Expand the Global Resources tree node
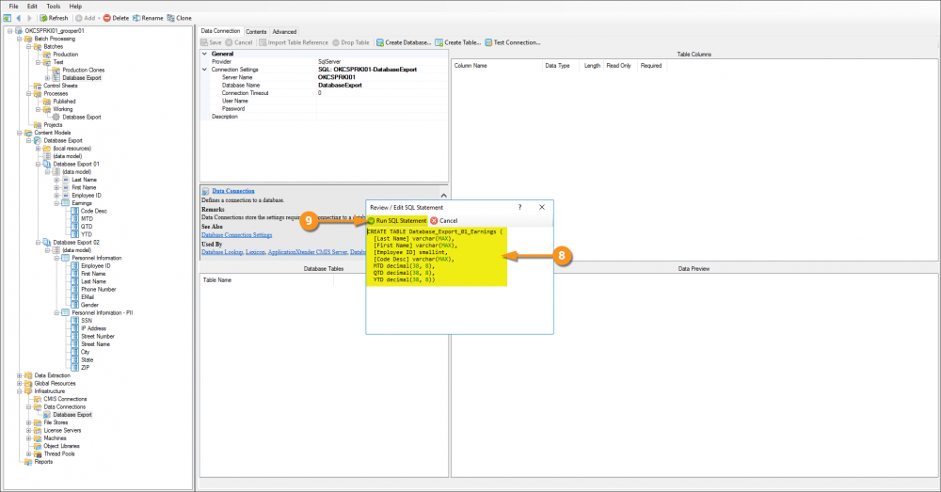This screenshot has height=492, width=941. point(19,384)
